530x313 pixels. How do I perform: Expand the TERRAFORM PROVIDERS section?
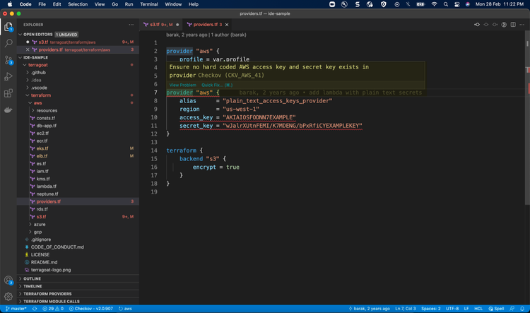click(47, 293)
